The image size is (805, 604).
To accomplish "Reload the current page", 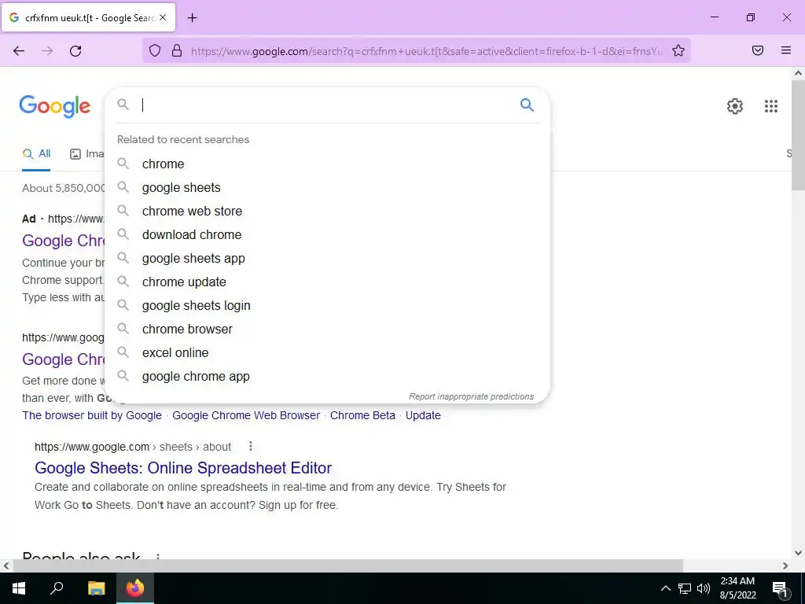I will point(75,51).
